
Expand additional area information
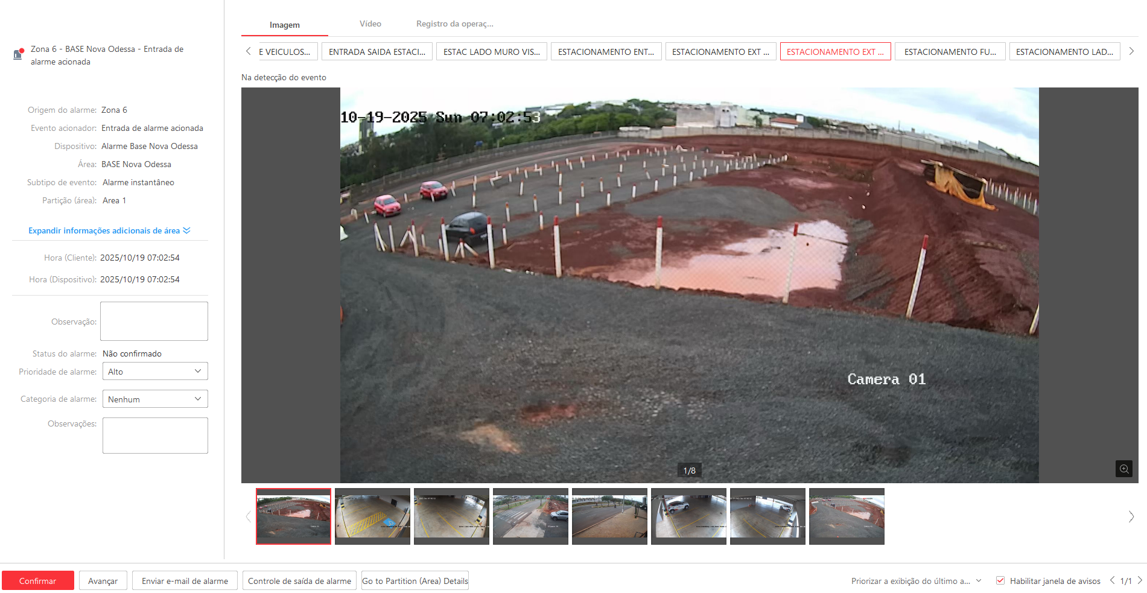109,231
